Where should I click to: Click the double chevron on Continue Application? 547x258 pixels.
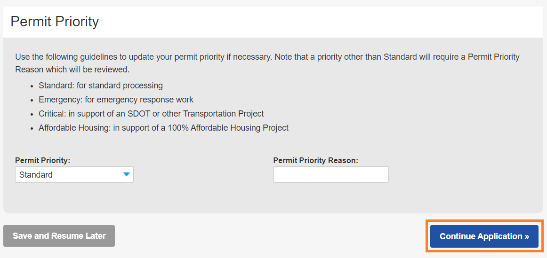pos(527,236)
